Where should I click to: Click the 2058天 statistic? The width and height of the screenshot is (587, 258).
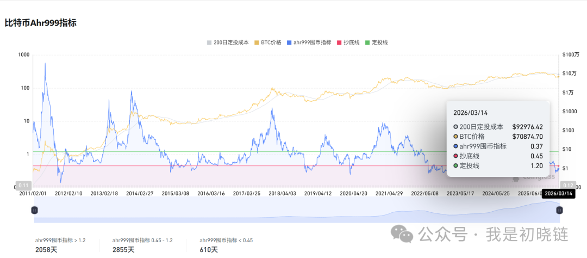[x=46, y=249]
